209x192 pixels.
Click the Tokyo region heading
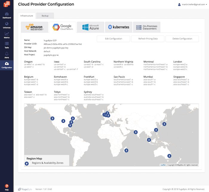tap(57, 92)
